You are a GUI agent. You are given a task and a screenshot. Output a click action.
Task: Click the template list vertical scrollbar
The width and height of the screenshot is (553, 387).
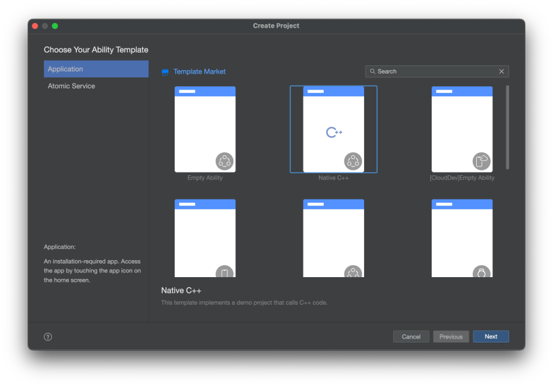[507, 127]
